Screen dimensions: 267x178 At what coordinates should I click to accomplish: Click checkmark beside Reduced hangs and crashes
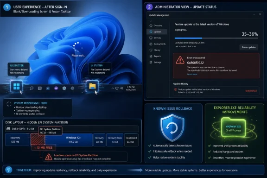point(210,152)
